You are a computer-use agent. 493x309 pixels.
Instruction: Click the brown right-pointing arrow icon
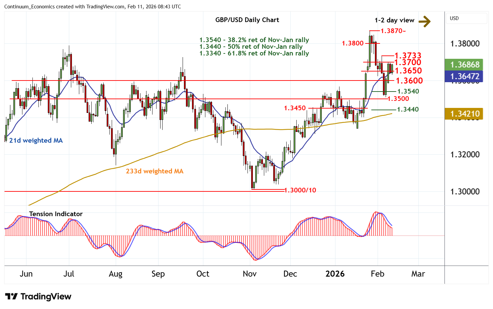click(x=424, y=21)
